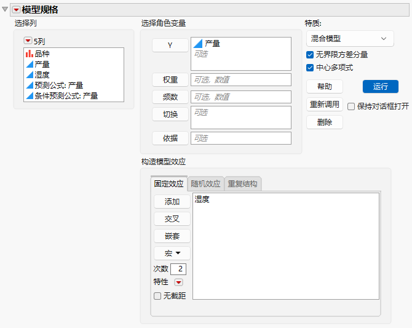This screenshot has height=328, width=412.
Task: Select 条件预测公式: 产量 column name
Action: click(x=66, y=96)
